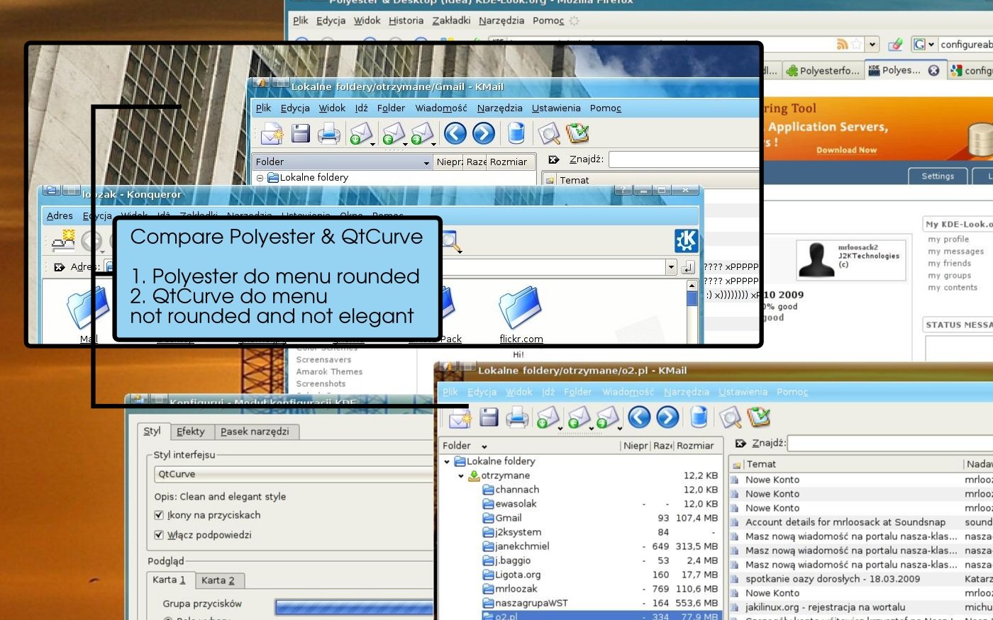Open the check mail dropdown arrow in o2.pl KMail

point(560,429)
